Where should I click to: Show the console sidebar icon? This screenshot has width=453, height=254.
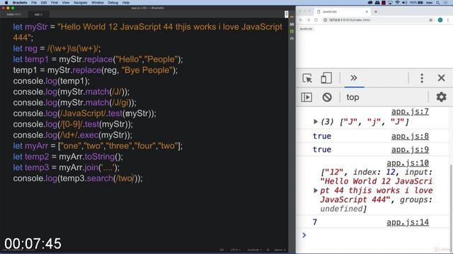[x=306, y=97]
